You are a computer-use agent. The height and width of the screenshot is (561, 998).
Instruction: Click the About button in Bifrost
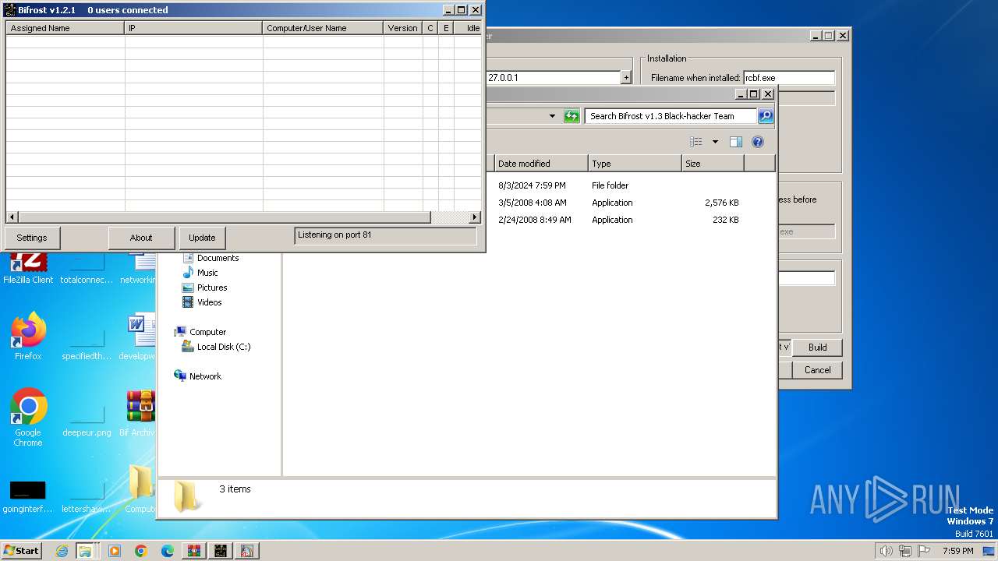coord(141,238)
